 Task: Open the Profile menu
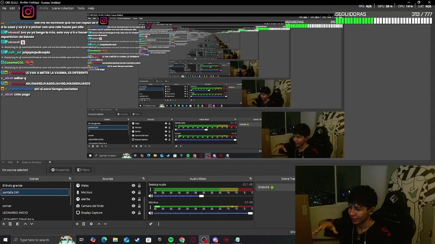pos(44,8)
